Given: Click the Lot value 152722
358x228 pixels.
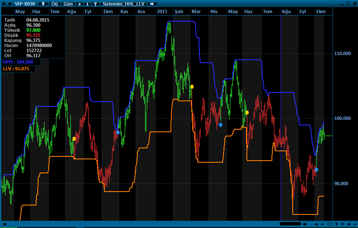Looking at the screenshot, I should point(34,50).
